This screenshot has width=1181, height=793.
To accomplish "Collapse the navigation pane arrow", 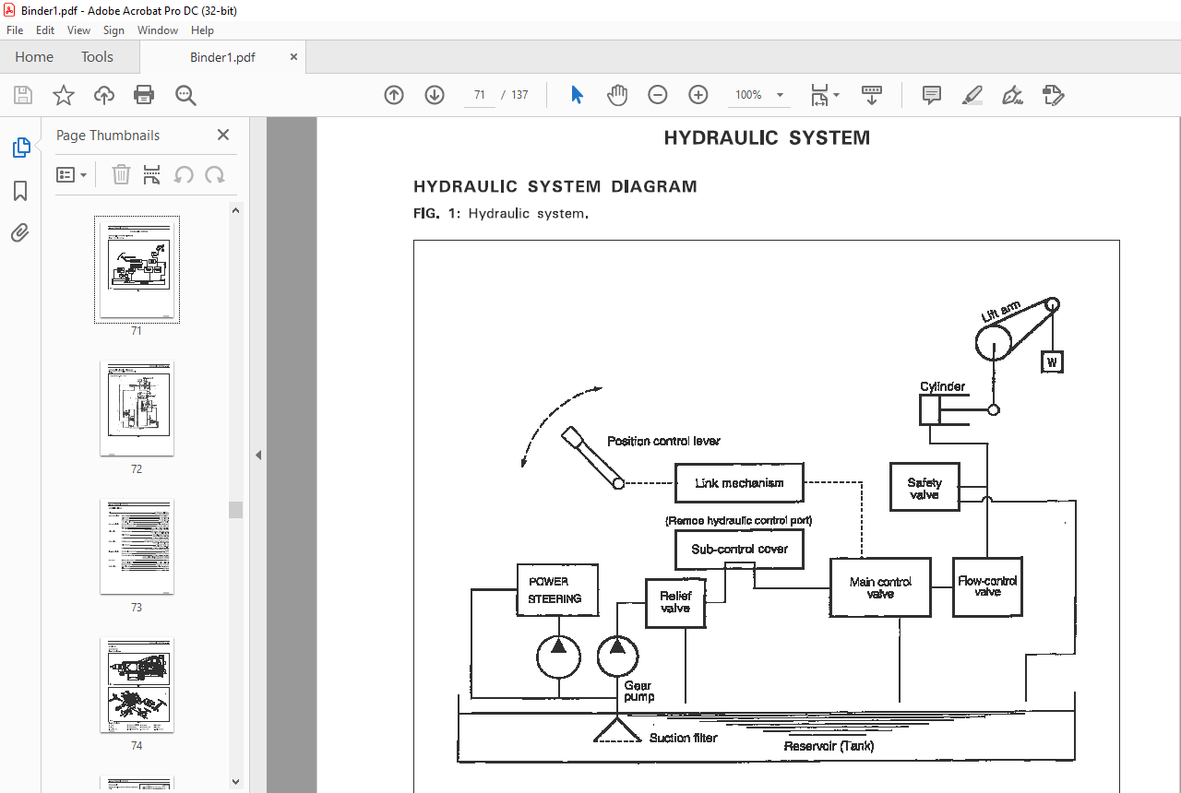I will [x=258, y=455].
